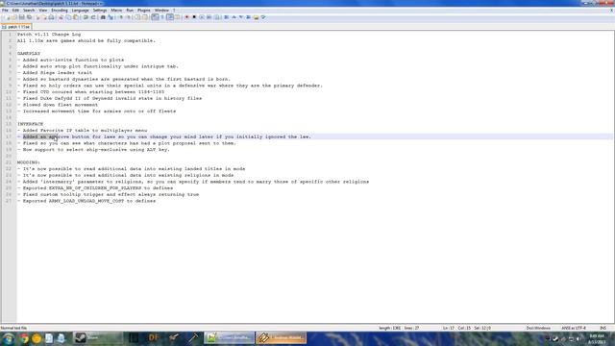
Task: Click the Close All toolbar icon
Action: coord(44,17)
